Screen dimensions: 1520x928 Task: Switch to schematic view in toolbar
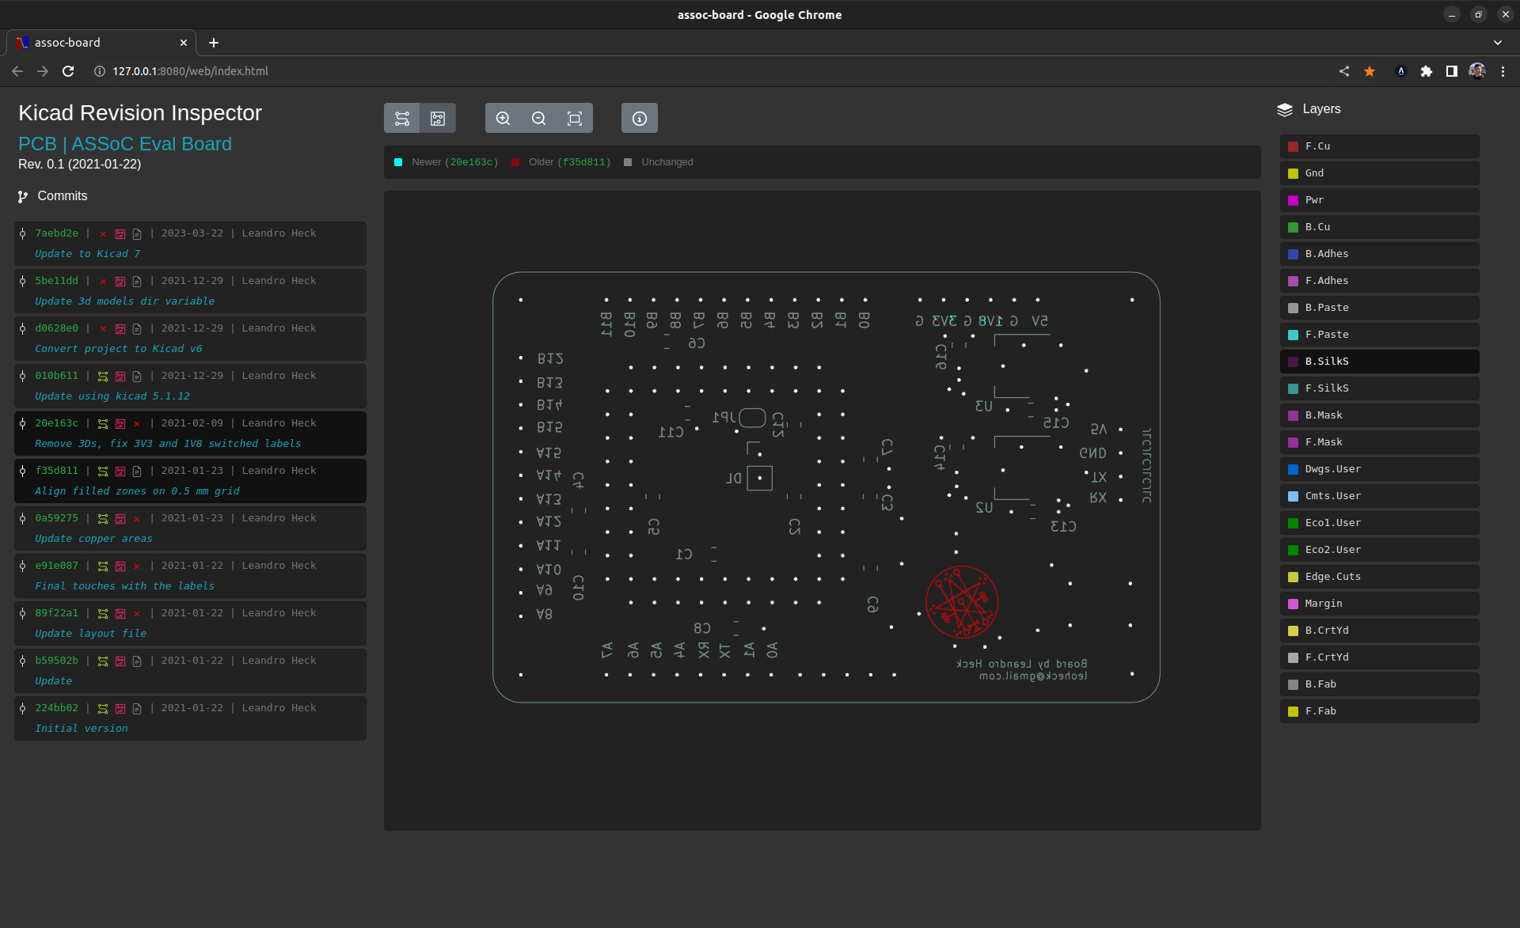coord(402,119)
